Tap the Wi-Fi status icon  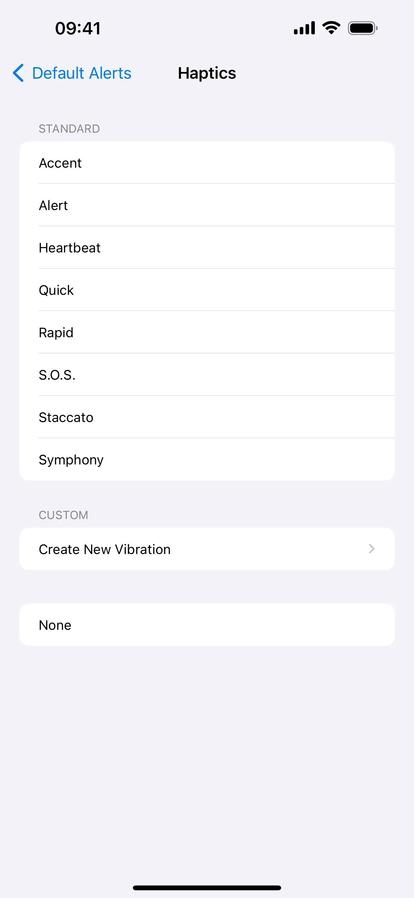(331, 28)
